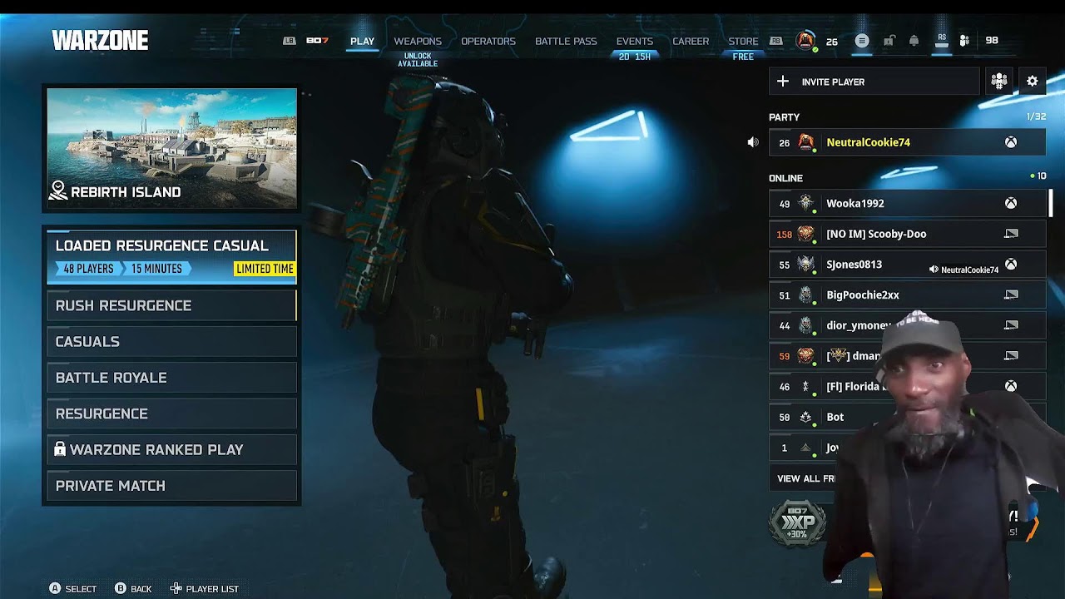1065x599 pixels.
Task: Click the XP +30% boost badge
Action: tap(797, 524)
